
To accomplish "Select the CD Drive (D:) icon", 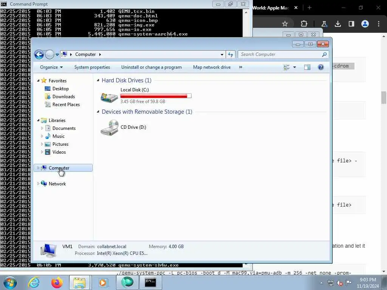I will [x=109, y=128].
